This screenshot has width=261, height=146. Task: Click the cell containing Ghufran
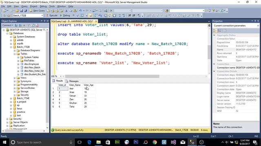[73, 103]
